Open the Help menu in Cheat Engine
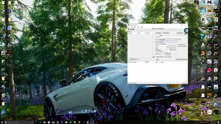 tap(142, 27)
